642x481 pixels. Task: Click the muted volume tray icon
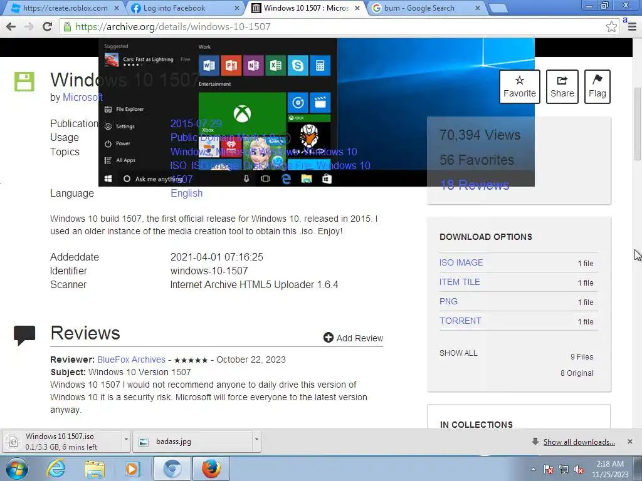(x=579, y=470)
